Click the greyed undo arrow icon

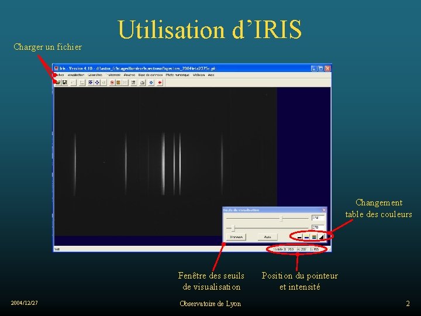(73, 83)
